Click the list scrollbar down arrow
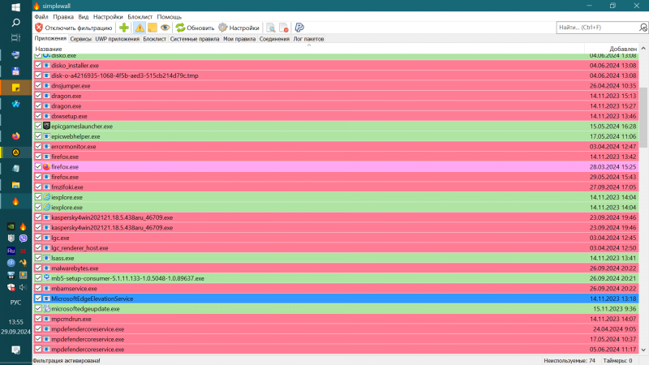Viewport: 649px width, 365px height. pos(643,350)
